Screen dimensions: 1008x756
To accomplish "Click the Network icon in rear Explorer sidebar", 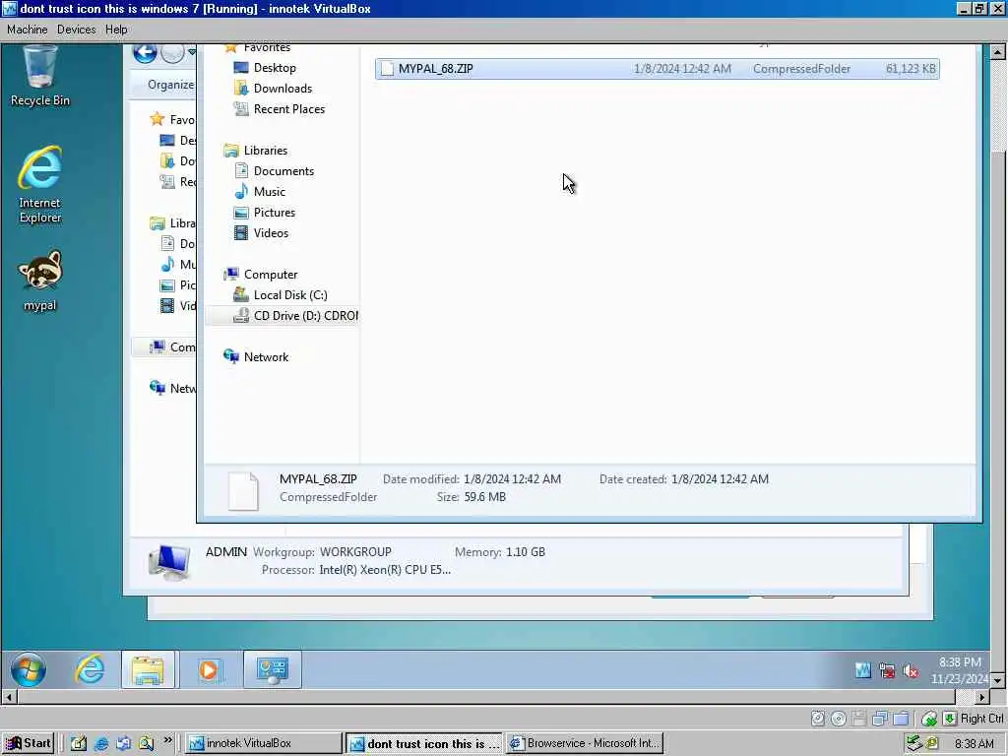I will click(157, 388).
